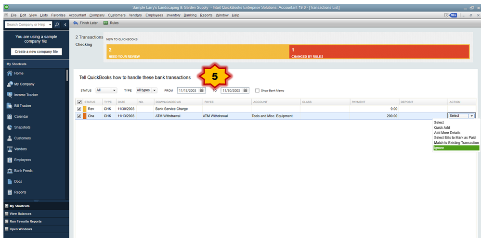Click the reminders 99+ alert icon
Screen dimensions: 481x238
pyautogui.click(x=453, y=15)
